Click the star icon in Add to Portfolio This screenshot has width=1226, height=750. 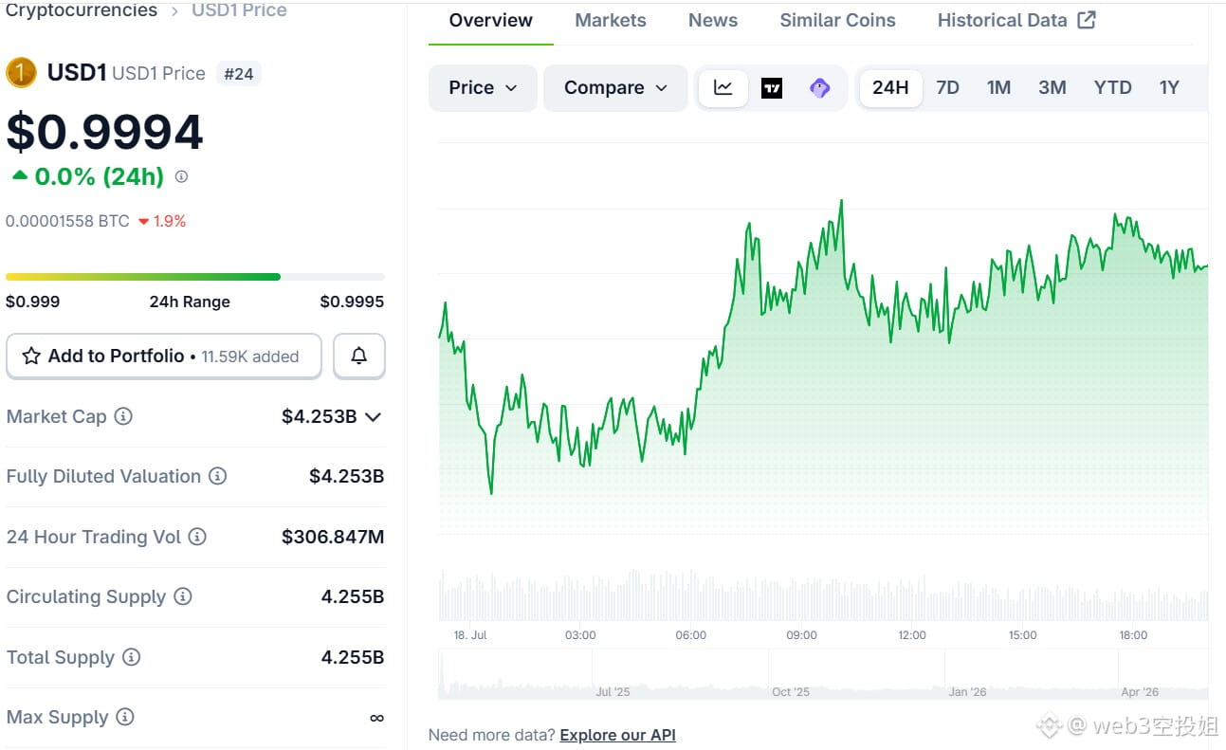pyautogui.click(x=31, y=357)
